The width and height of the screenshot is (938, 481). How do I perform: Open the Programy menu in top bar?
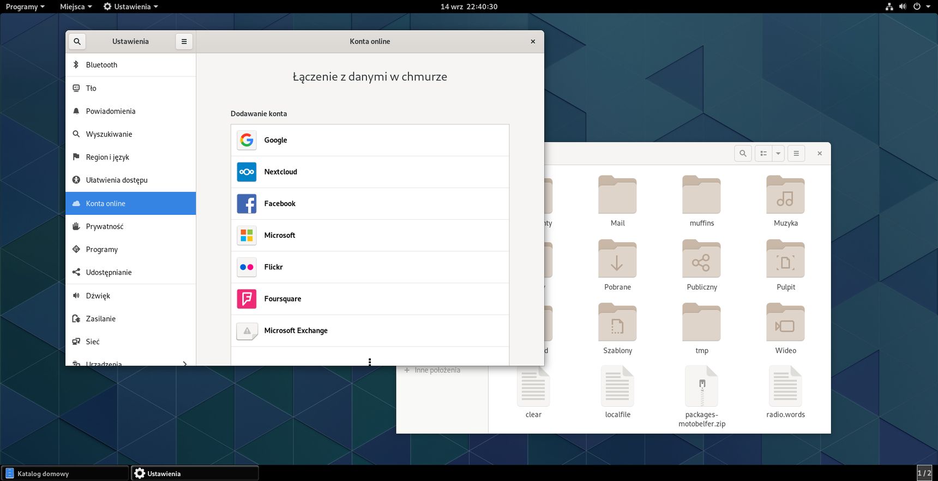[25, 7]
